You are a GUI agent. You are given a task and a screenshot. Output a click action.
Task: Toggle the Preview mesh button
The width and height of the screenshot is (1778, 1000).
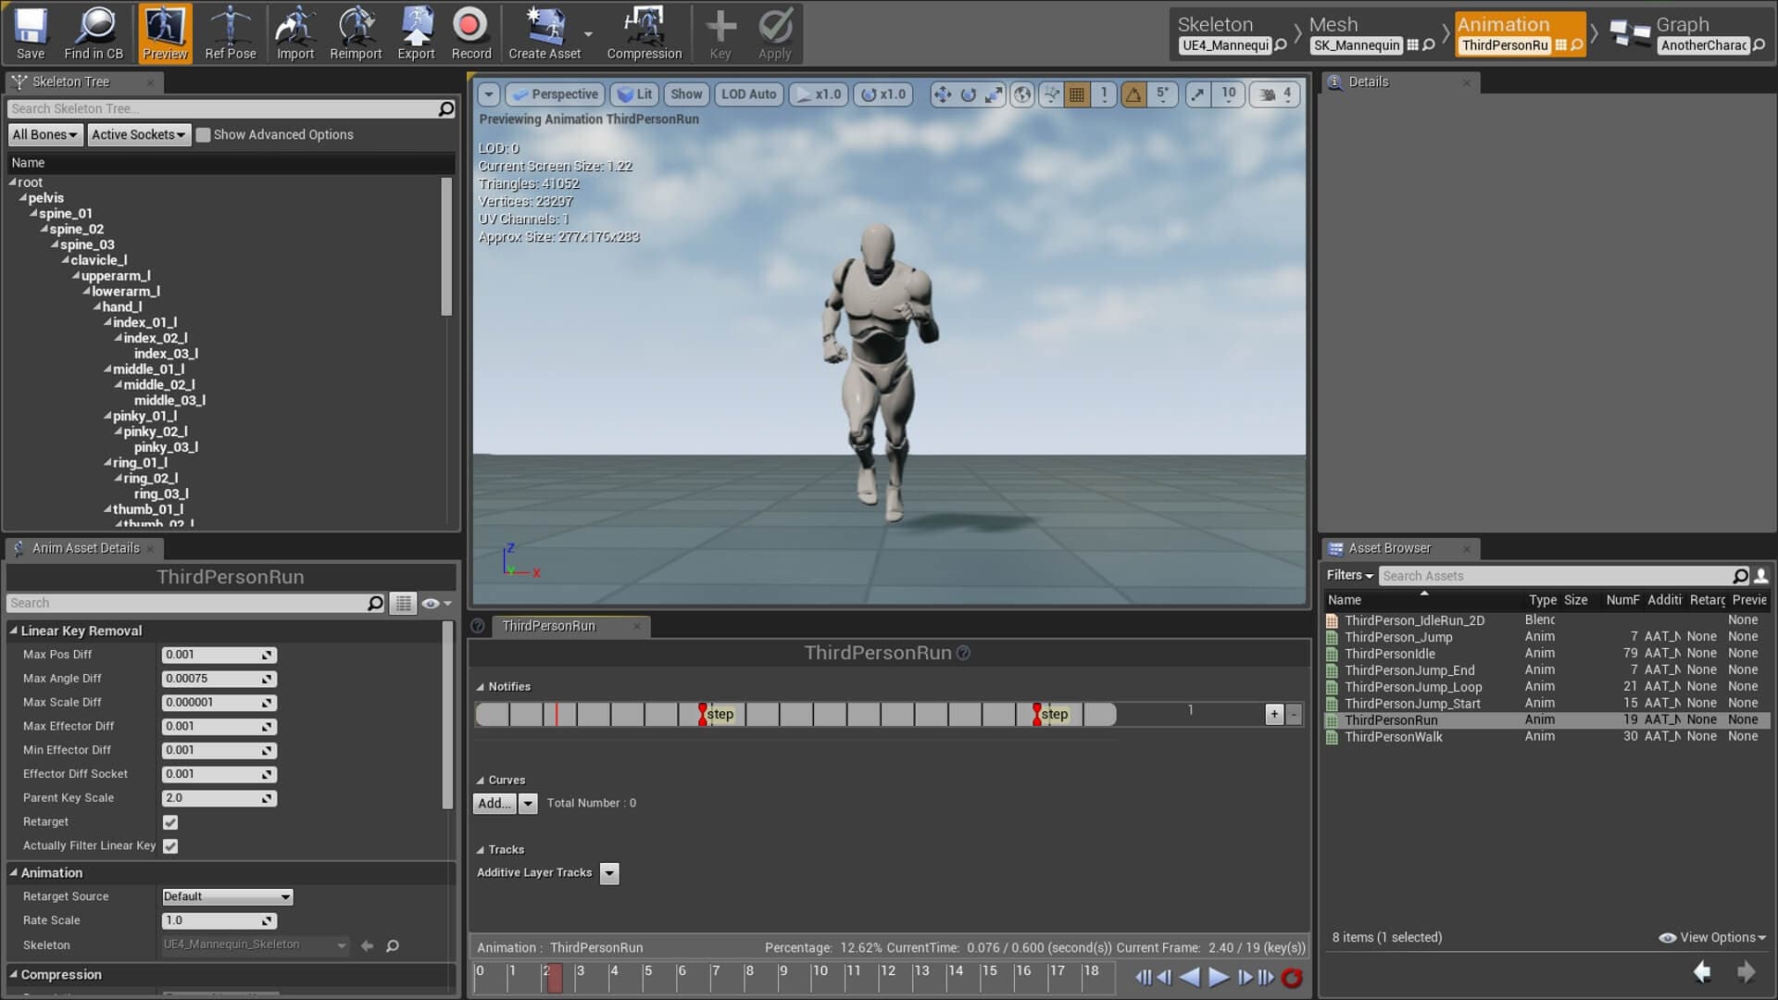pyautogui.click(x=165, y=33)
